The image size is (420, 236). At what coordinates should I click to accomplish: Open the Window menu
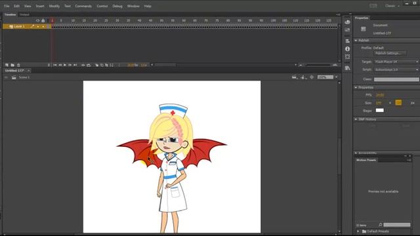pos(133,6)
